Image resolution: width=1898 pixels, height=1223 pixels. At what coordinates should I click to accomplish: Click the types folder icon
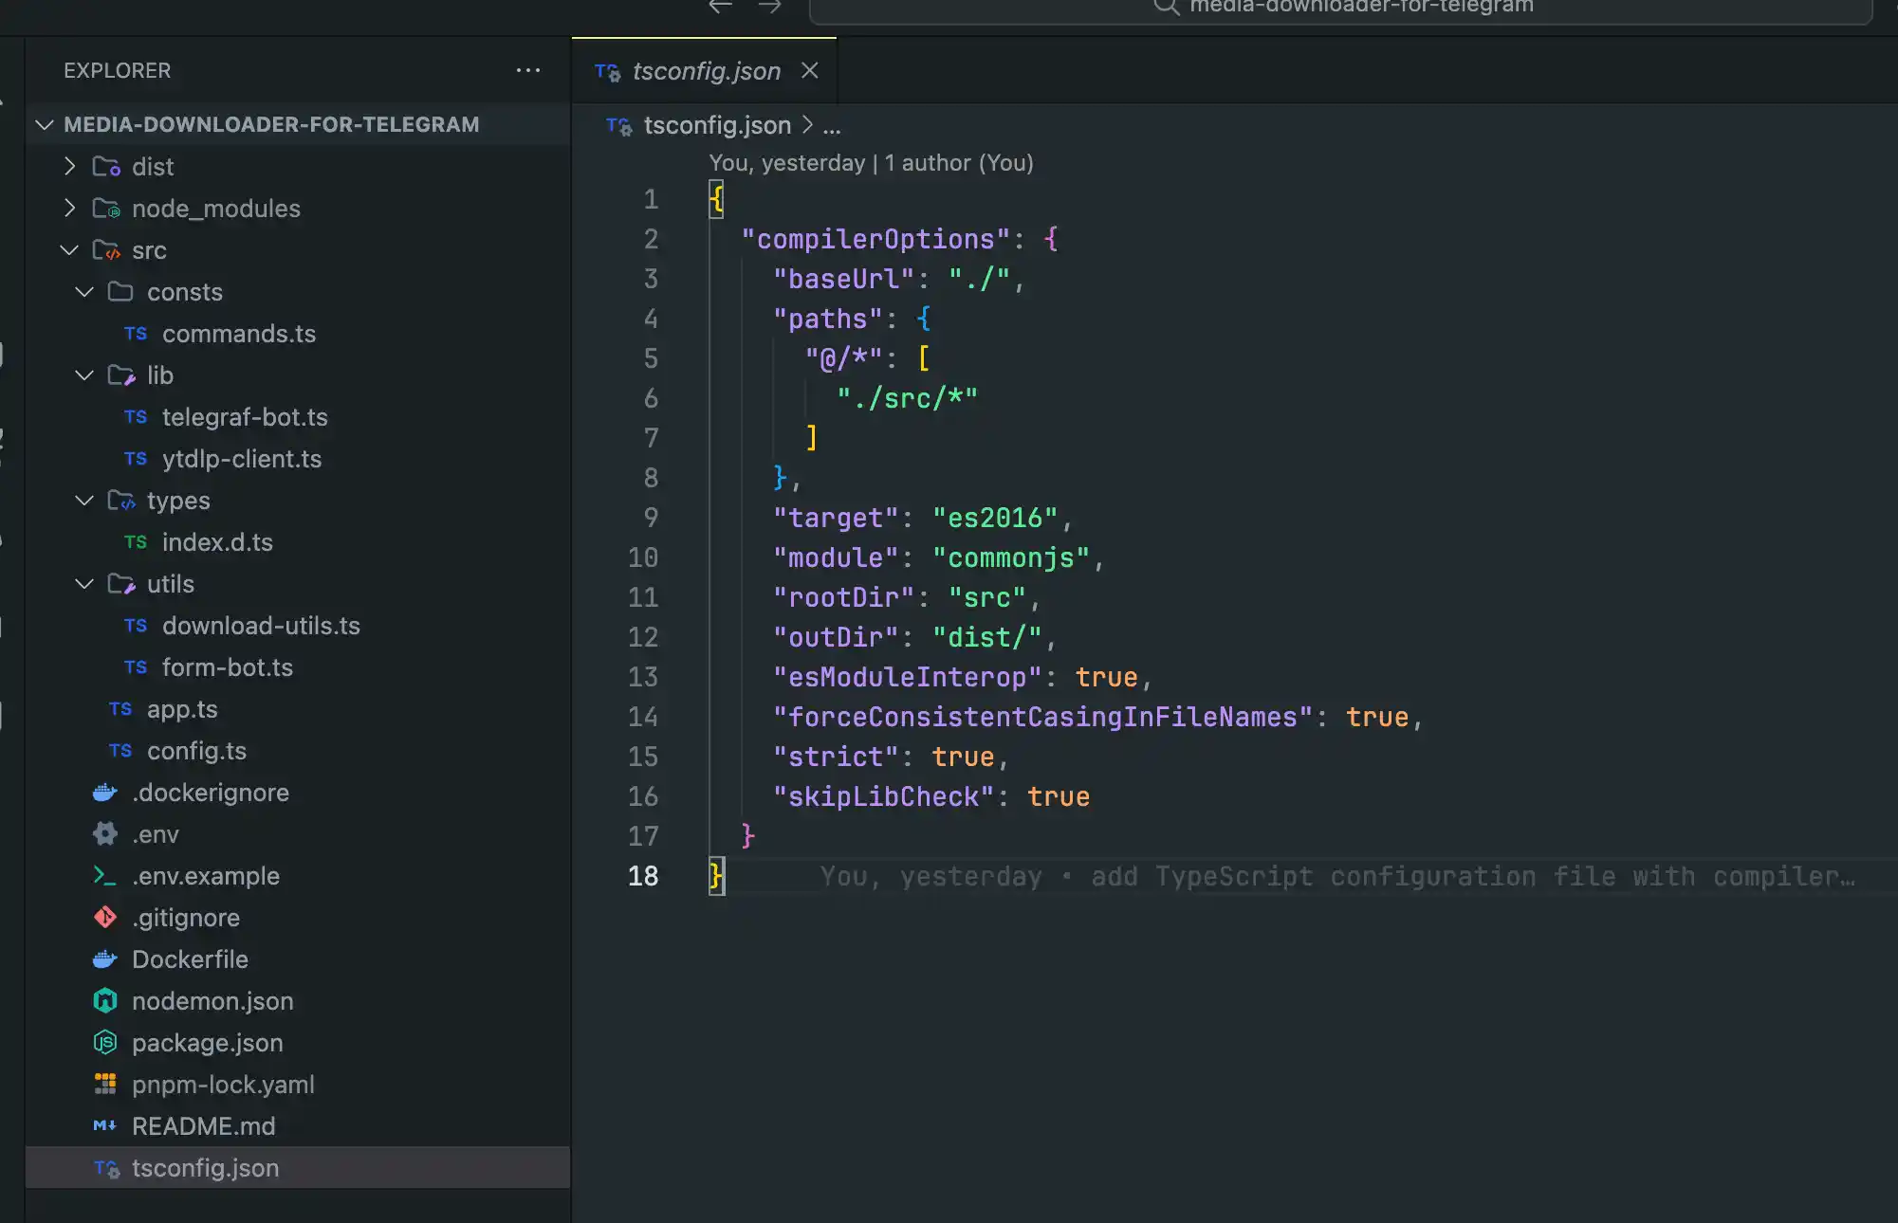pyautogui.click(x=121, y=501)
